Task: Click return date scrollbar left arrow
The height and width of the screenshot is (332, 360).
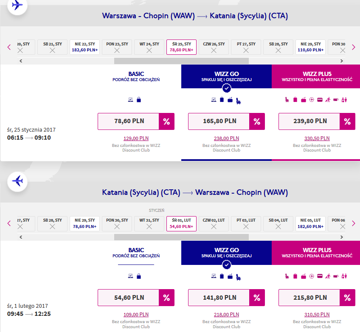Action: coord(21,237)
